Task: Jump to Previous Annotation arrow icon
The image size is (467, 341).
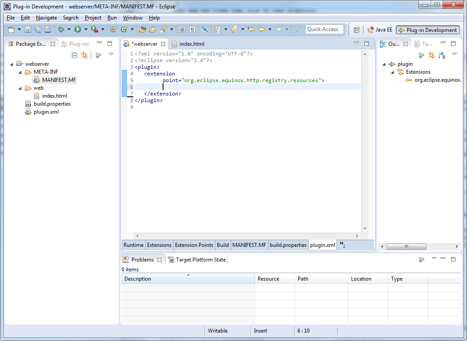Action: click(x=234, y=29)
